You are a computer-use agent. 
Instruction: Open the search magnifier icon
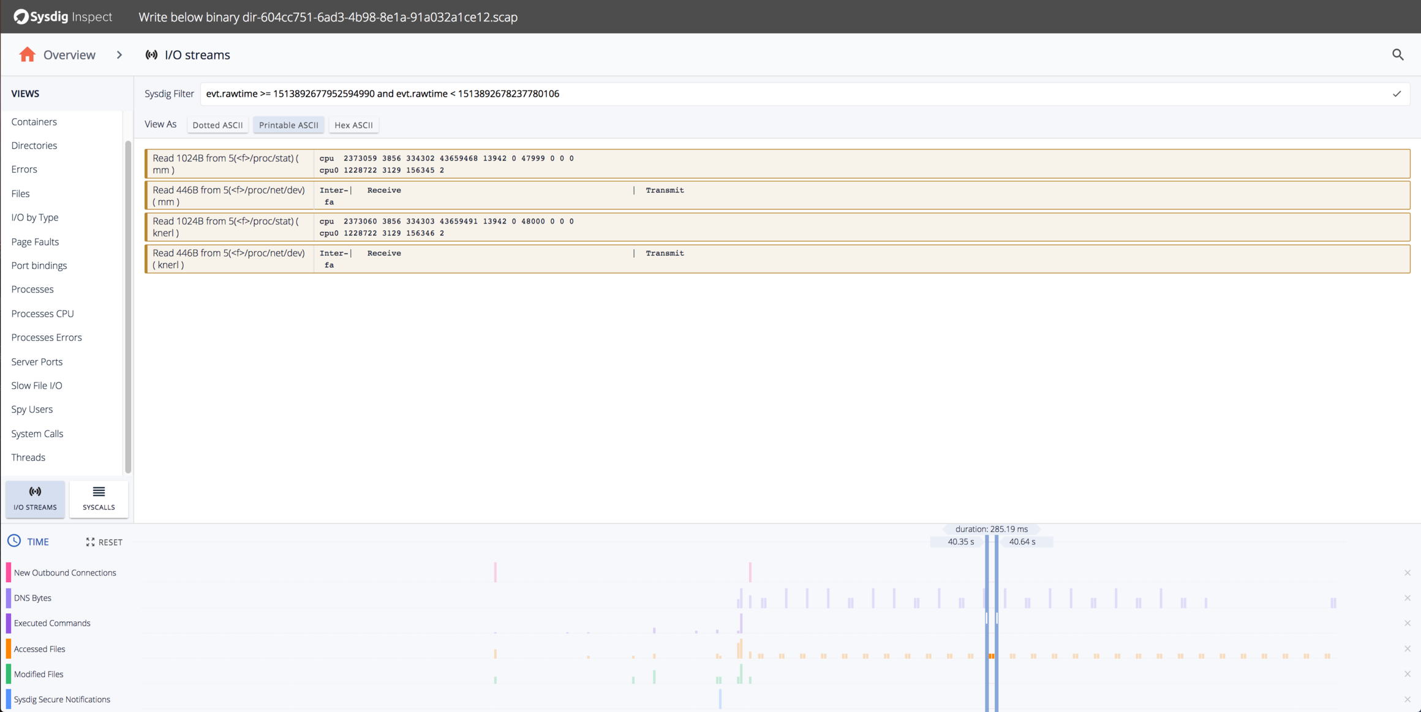[x=1398, y=54]
